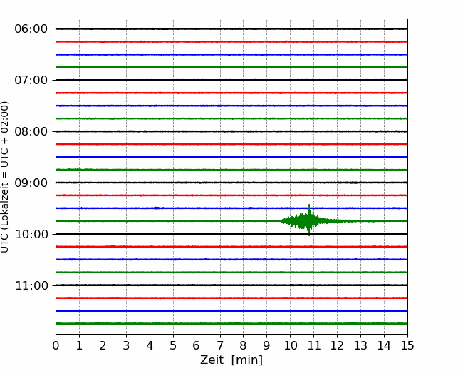The height and width of the screenshot is (371, 463).
Task: Select the x-axis tick label 7
Action: click(220, 345)
